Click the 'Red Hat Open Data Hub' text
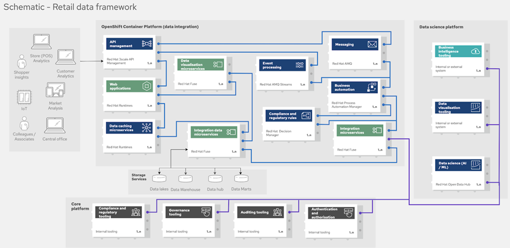This screenshot has height=248, width=510. point(453,184)
